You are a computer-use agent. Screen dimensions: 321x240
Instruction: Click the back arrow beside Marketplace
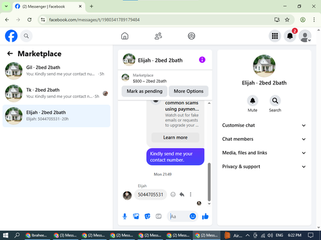pyautogui.click(x=10, y=53)
